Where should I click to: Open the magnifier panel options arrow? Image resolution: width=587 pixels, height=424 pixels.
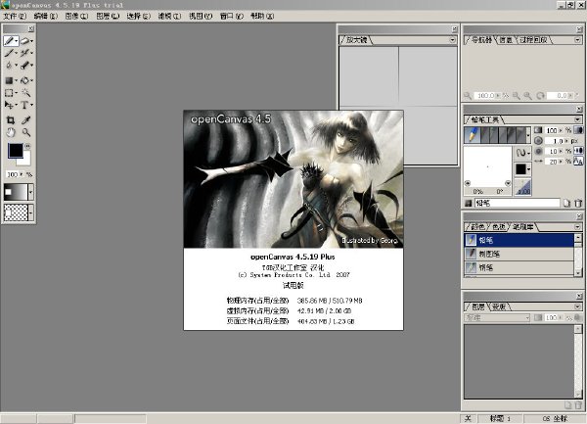(453, 40)
